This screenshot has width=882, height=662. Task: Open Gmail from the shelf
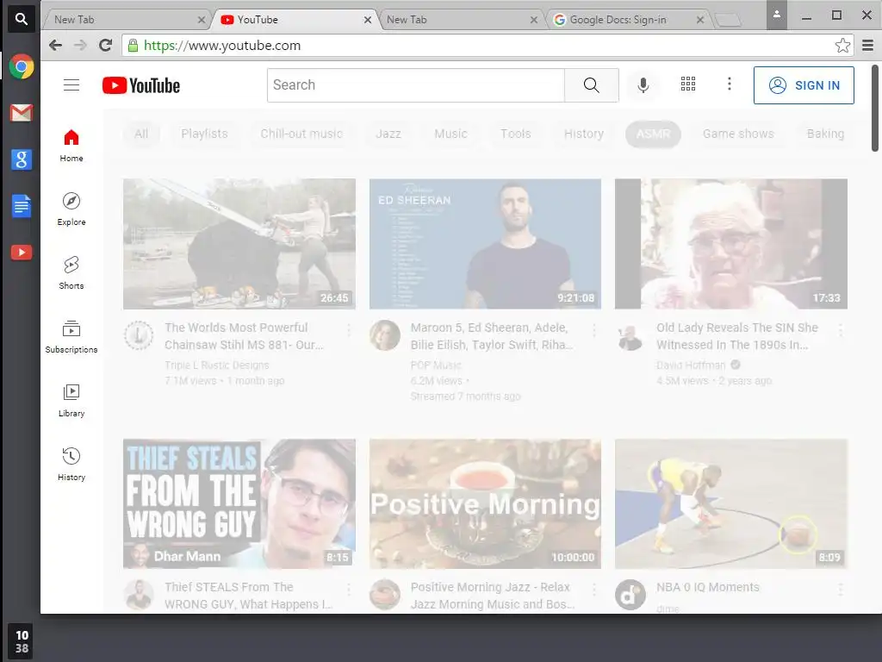click(22, 113)
